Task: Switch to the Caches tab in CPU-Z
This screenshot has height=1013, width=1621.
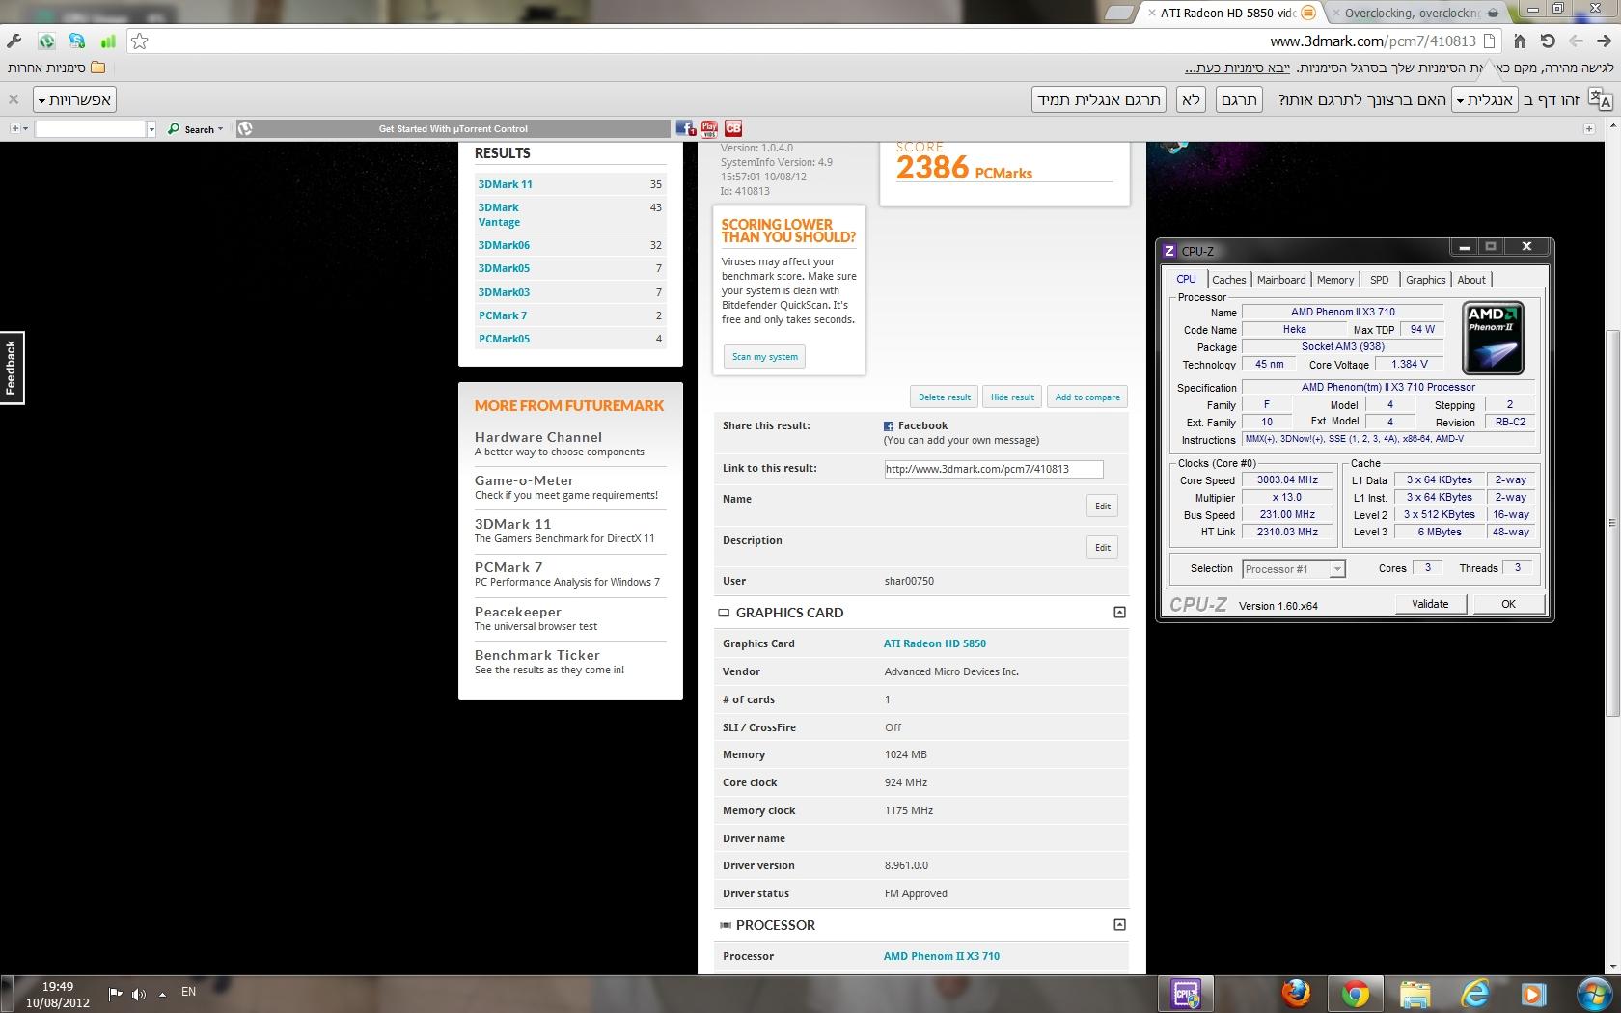Action: [x=1228, y=280]
